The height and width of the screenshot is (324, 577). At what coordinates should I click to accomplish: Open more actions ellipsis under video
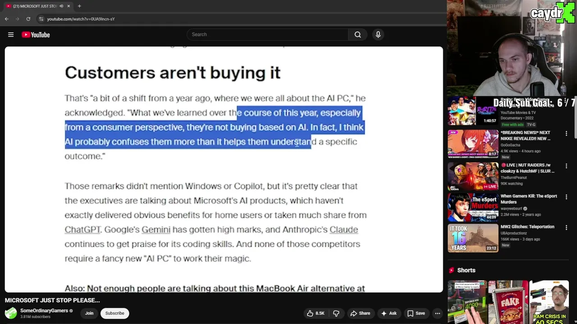pyautogui.click(x=437, y=313)
